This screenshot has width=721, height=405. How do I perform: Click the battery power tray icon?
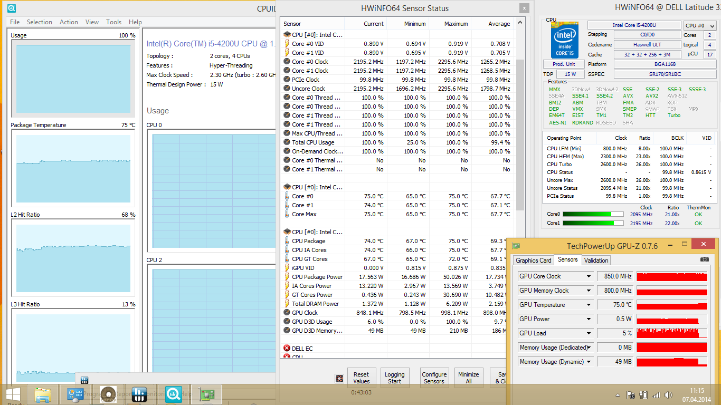click(643, 395)
